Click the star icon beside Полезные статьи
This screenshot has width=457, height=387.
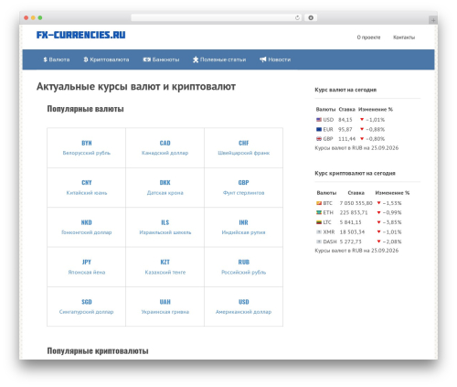196,59
